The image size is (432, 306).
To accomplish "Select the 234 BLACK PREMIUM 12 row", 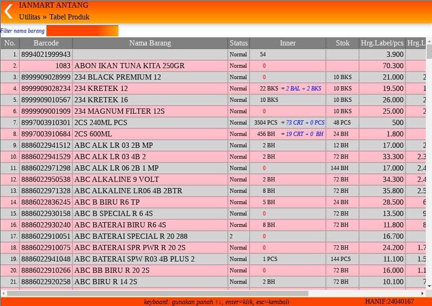I will click(x=117, y=77).
